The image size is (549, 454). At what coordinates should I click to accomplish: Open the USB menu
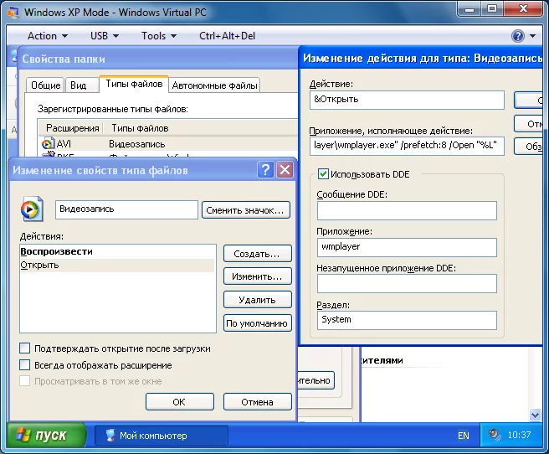pyautogui.click(x=104, y=36)
